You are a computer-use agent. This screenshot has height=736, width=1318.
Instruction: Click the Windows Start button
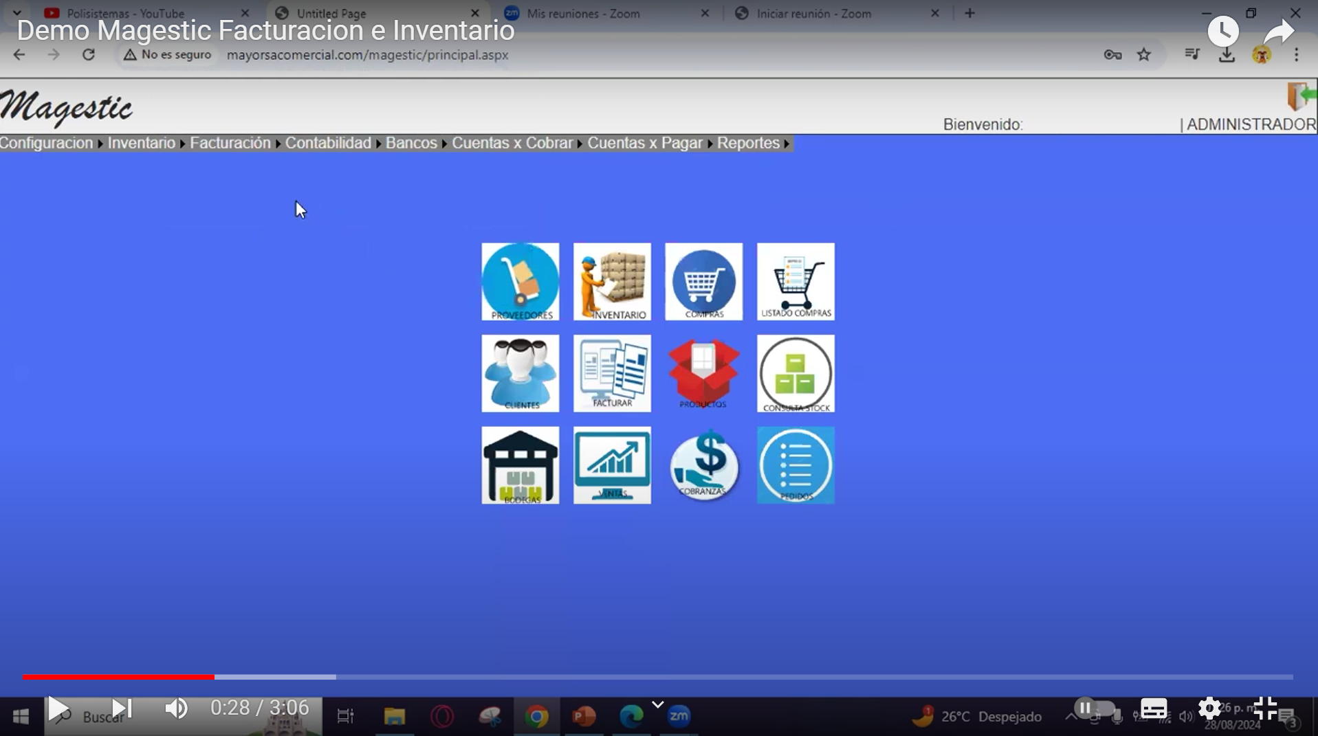21,716
